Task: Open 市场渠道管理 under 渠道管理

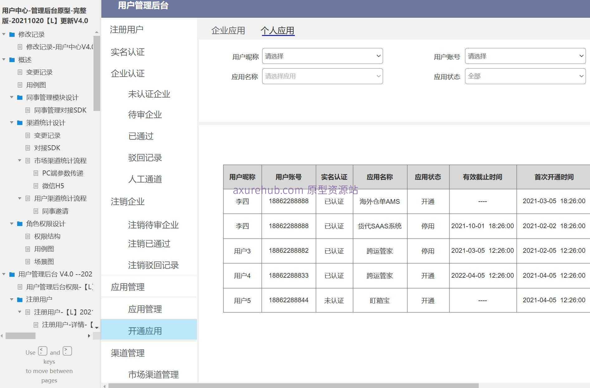Action: point(153,375)
